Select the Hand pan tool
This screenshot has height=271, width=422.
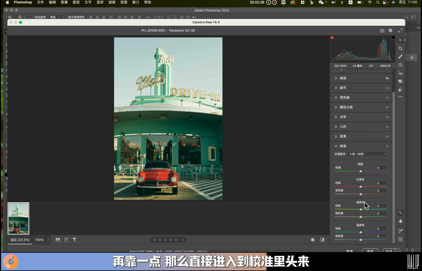coord(400,221)
